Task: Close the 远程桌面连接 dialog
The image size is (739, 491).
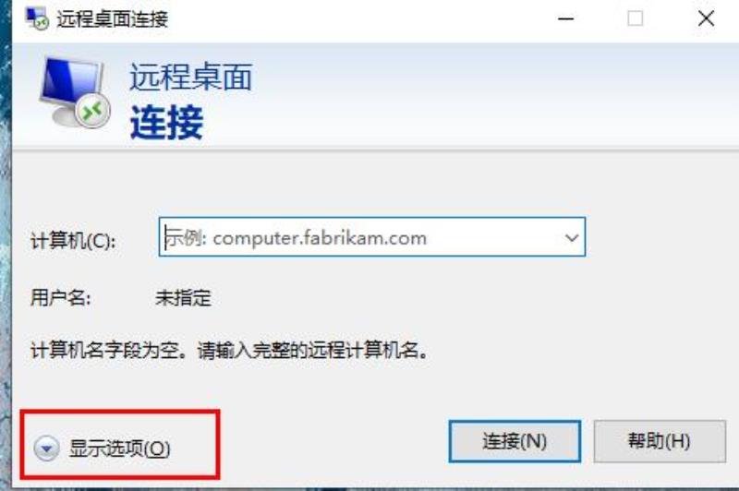Action: tap(706, 18)
